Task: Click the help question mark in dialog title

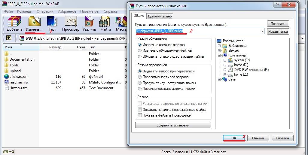Action: pos(278,5)
